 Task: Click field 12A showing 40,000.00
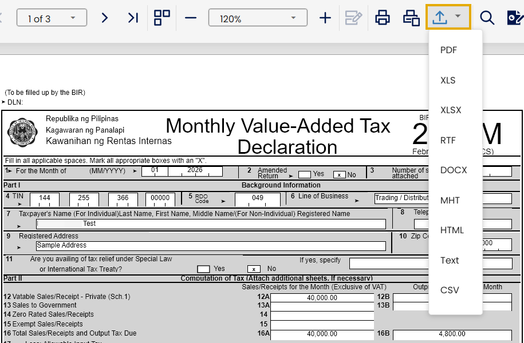[322, 298]
